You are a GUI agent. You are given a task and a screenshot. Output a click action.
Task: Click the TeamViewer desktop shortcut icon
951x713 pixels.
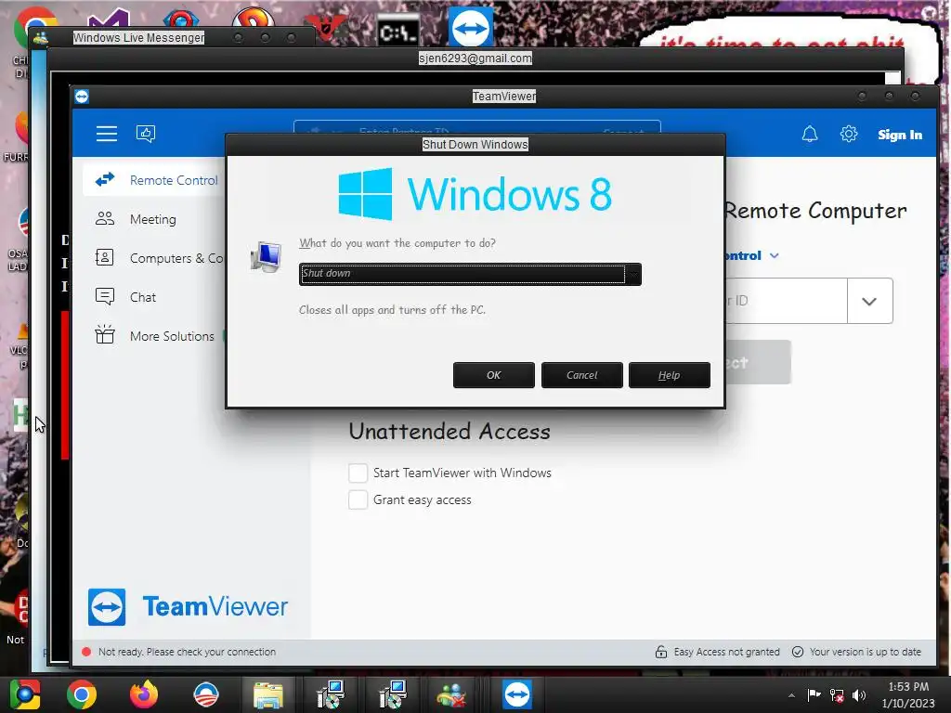pos(471,27)
